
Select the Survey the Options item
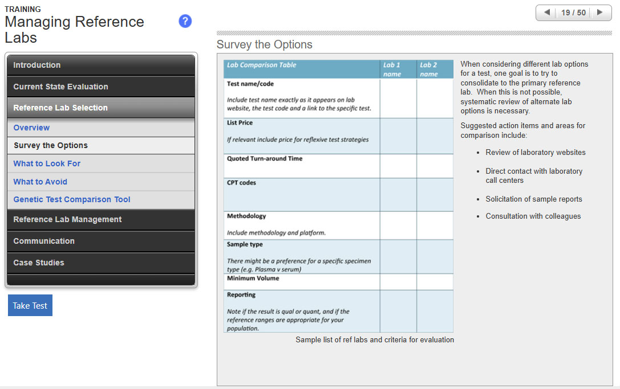pyautogui.click(x=51, y=145)
